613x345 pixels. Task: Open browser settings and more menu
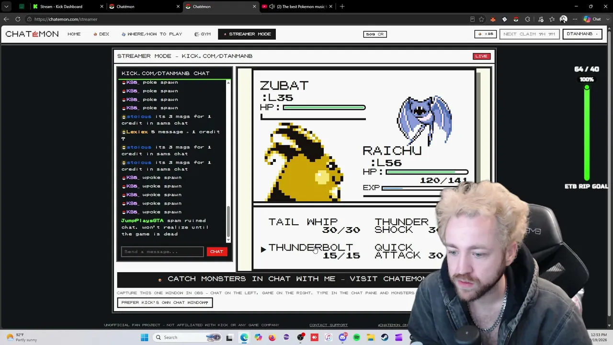[x=575, y=19]
